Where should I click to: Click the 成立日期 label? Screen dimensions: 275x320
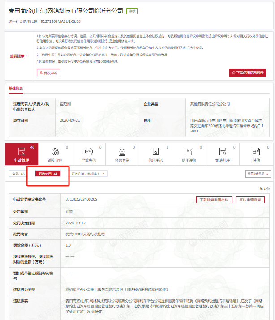[x=21, y=120]
